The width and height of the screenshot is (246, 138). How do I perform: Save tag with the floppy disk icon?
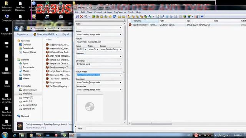(x=77, y=16)
